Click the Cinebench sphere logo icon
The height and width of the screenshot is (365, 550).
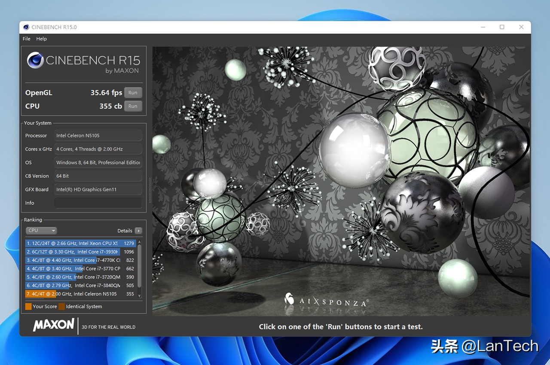36,61
